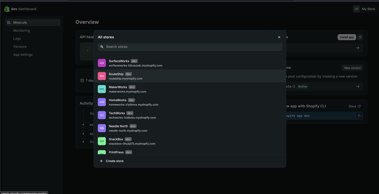Click the Overview heading

[87, 22]
